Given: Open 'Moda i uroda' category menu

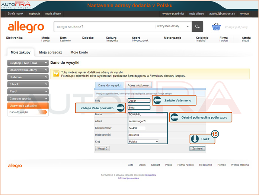Looking at the screenshot, I should coord(45,39).
